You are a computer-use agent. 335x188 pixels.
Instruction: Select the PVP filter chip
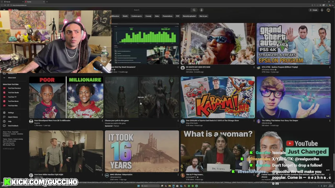pyautogui.click(x=178, y=16)
